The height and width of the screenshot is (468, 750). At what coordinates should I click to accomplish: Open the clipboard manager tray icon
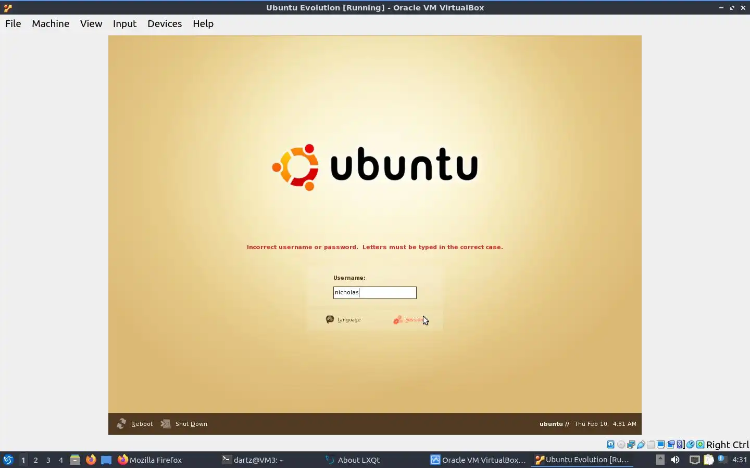click(708, 460)
